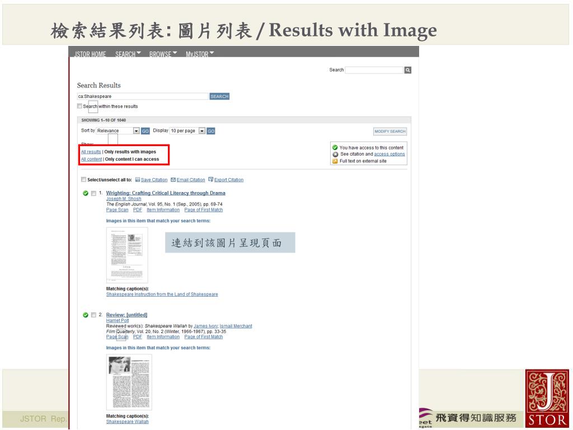Viewport: 573px width, 430px height.
Task: Go to JSTOR HOME
Action: pyautogui.click(x=90, y=54)
